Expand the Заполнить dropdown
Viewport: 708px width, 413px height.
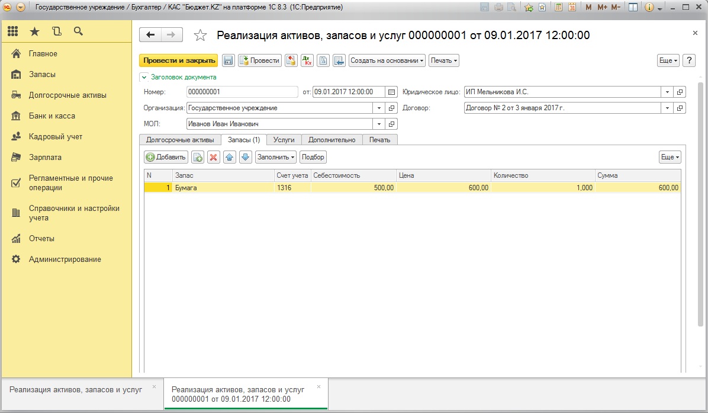(275, 157)
